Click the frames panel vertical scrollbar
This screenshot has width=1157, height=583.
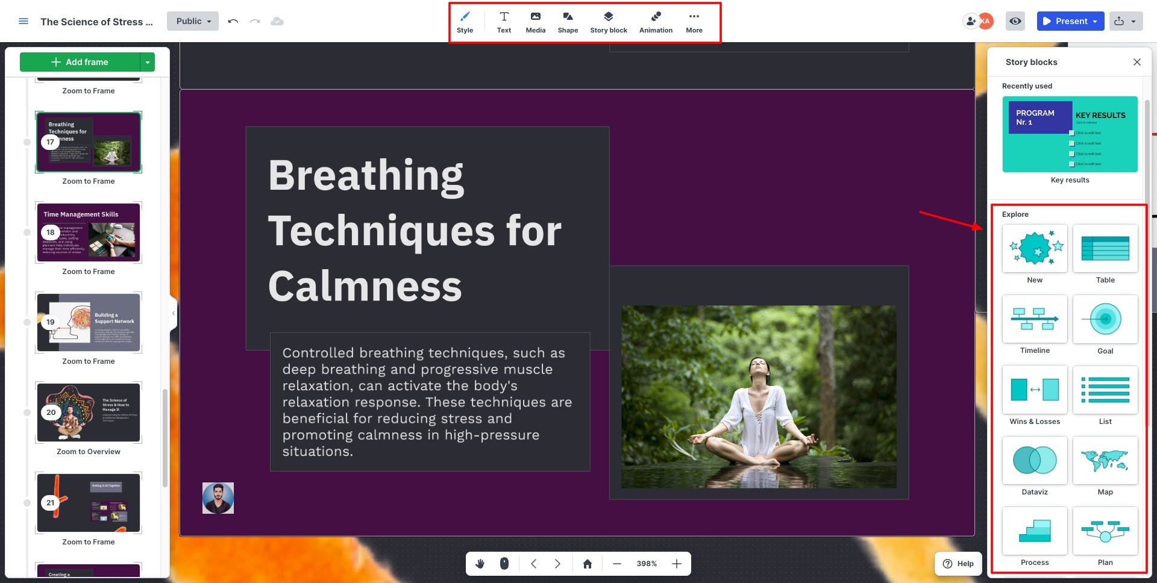(x=165, y=438)
